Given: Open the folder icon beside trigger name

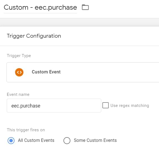Looking at the screenshot, I should coord(85,7).
